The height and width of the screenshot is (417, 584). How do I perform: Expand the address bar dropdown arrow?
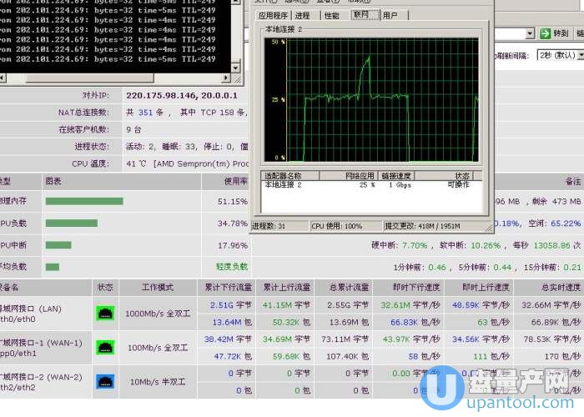[x=530, y=34]
